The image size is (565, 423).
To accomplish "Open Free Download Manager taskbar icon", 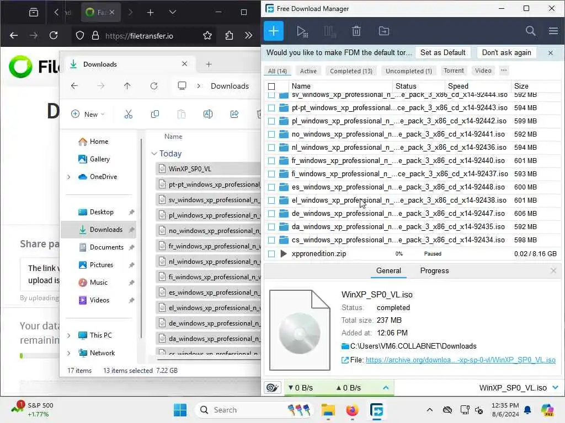I will (x=376, y=410).
